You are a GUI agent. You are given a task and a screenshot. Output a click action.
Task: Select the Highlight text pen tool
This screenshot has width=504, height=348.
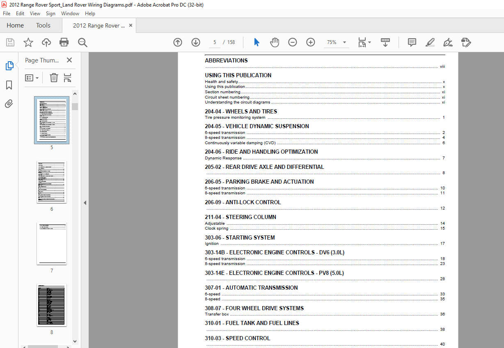pos(430,42)
